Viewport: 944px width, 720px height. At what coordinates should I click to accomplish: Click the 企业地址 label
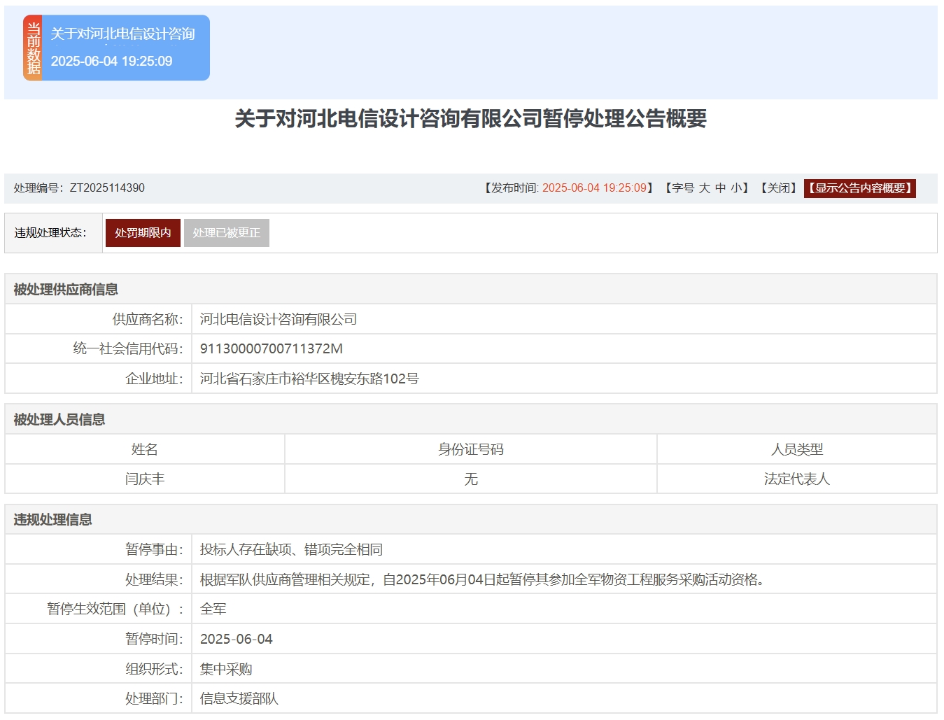(x=155, y=379)
